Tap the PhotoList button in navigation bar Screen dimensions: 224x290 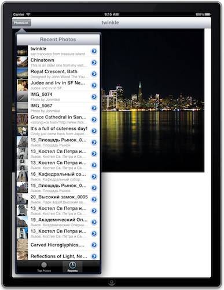pos(21,23)
